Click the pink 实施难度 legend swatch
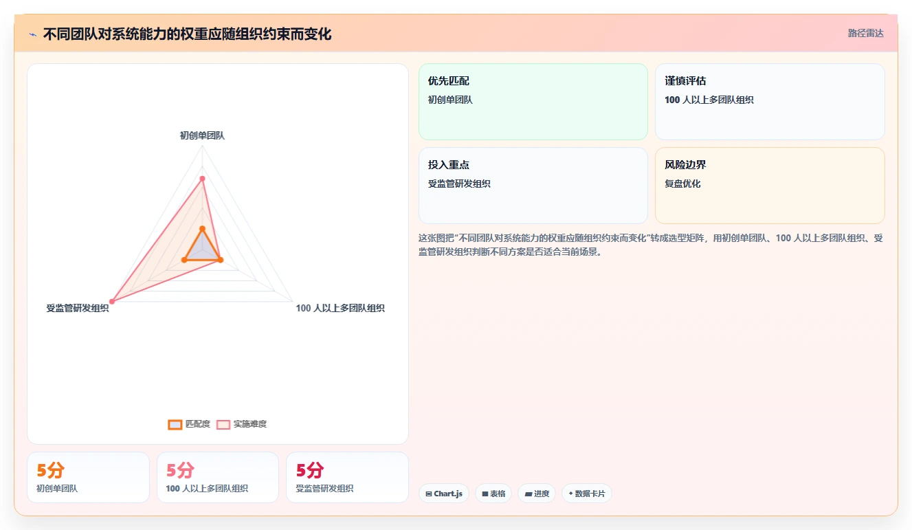This screenshot has width=912, height=530. [x=223, y=424]
